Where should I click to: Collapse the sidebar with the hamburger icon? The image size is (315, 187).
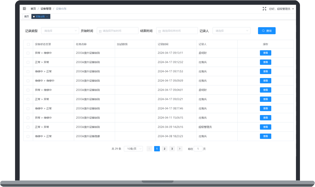pyautogui.click(x=24, y=9)
